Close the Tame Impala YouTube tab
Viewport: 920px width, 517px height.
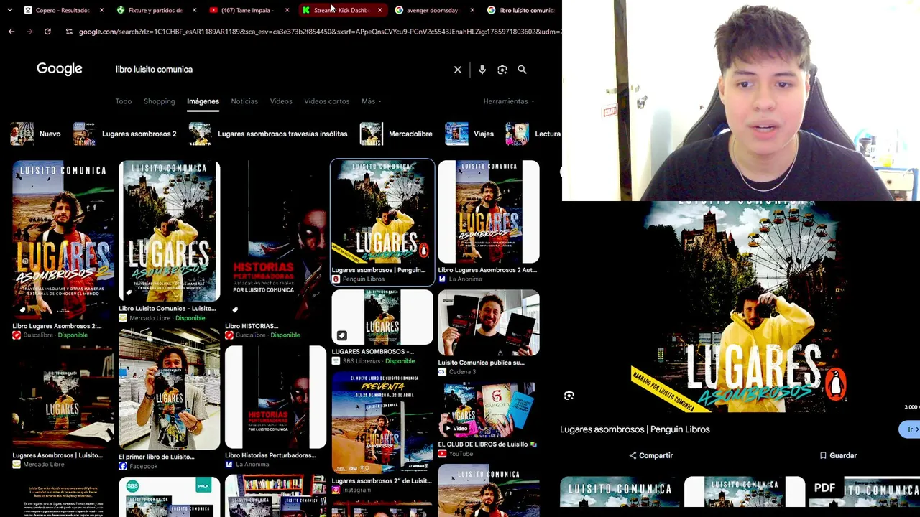pos(287,10)
